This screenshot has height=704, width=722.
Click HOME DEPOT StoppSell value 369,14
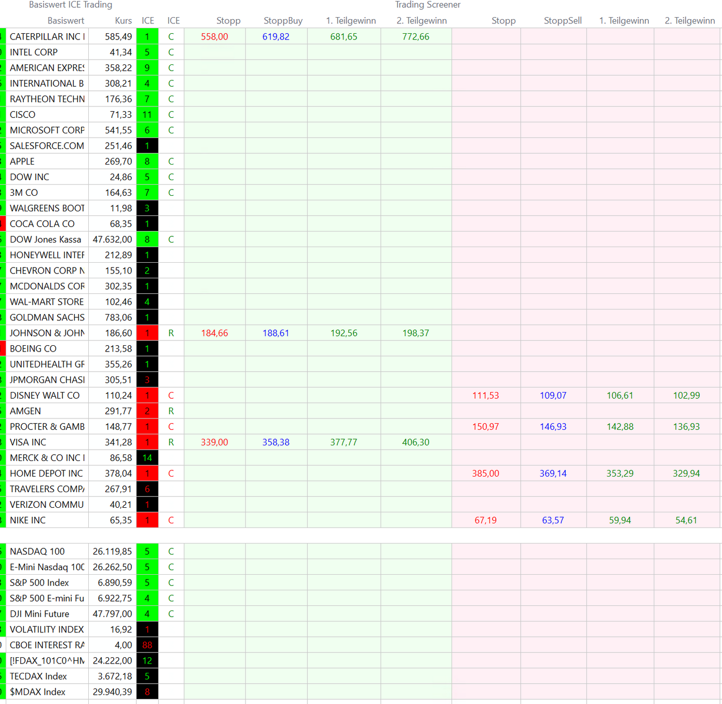pyautogui.click(x=553, y=473)
